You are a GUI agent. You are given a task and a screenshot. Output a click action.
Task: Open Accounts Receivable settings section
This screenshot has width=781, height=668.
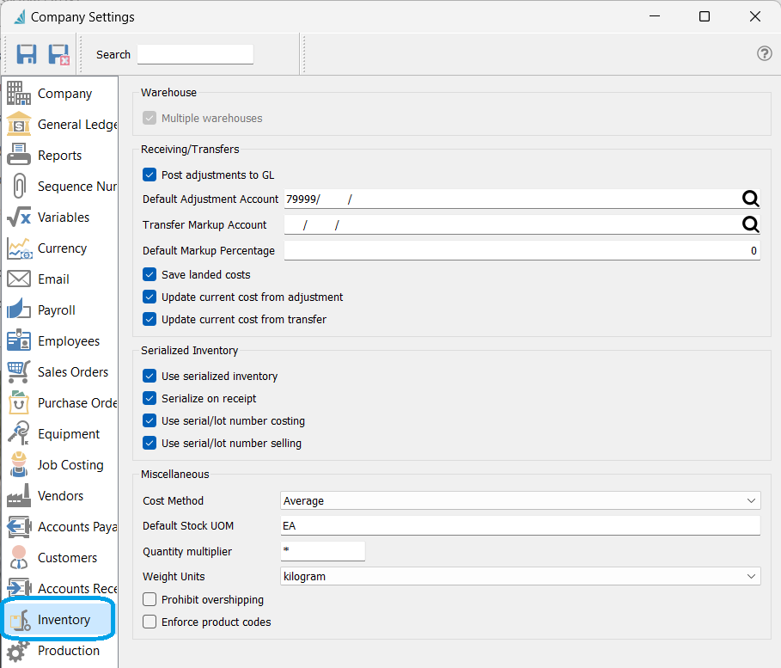coord(60,588)
